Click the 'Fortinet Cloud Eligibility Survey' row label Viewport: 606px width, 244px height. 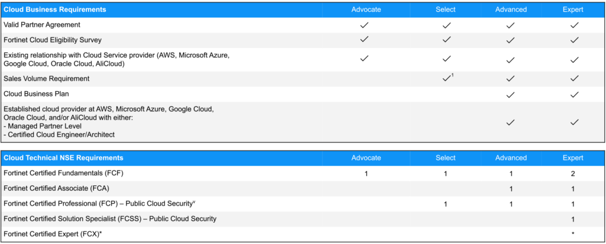53,40
